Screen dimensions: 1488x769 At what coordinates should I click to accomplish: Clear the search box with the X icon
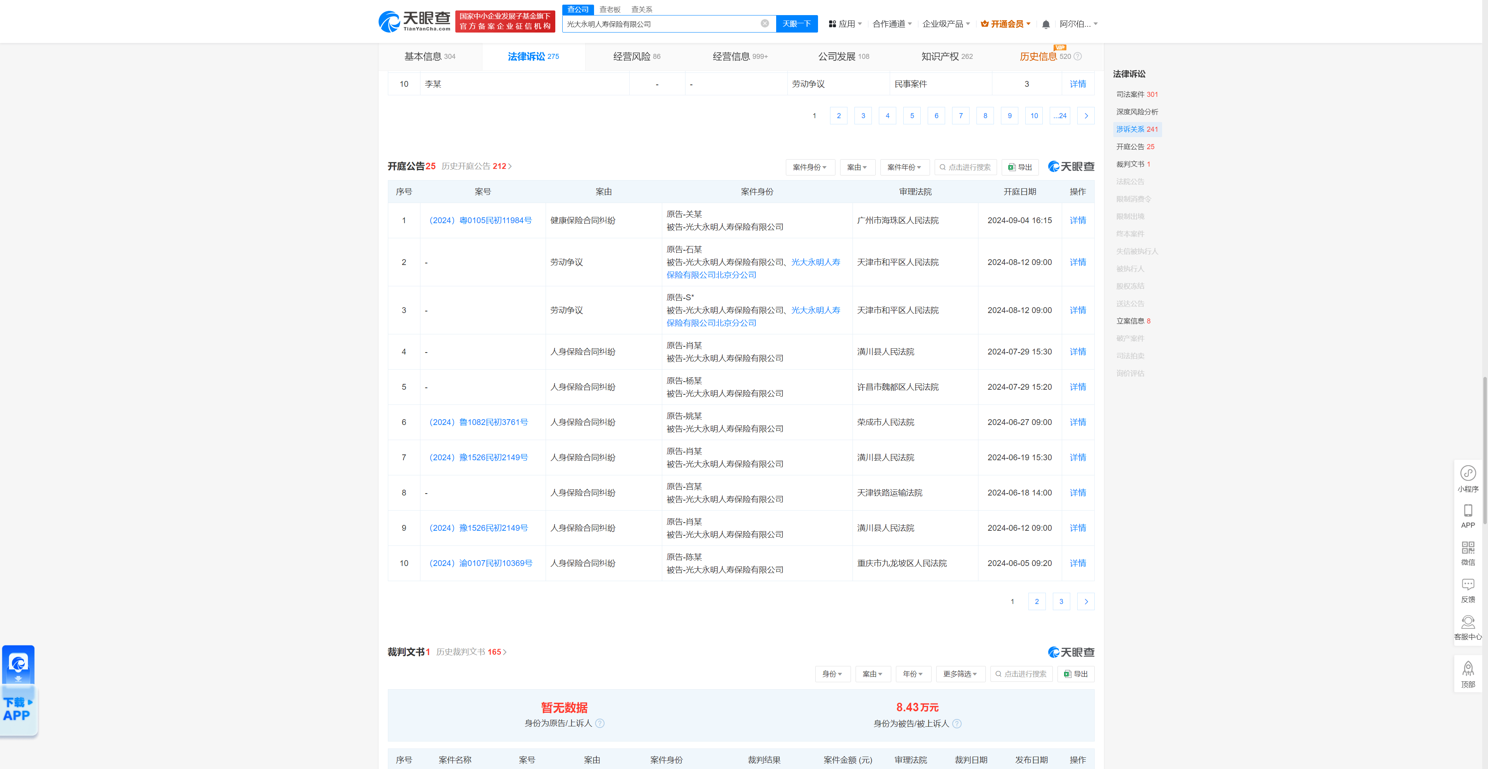coord(764,24)
